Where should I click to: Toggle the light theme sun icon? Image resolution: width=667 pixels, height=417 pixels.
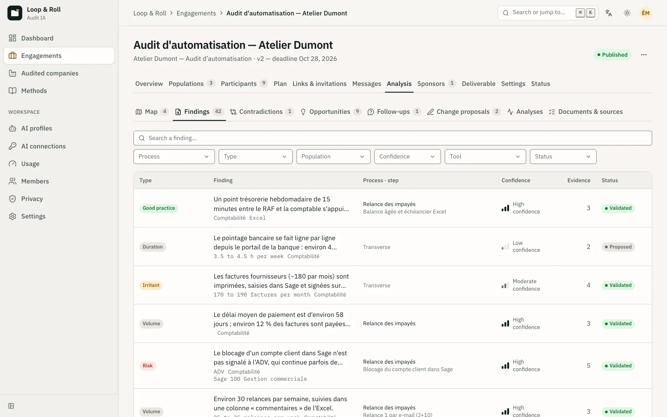[627, 13]
